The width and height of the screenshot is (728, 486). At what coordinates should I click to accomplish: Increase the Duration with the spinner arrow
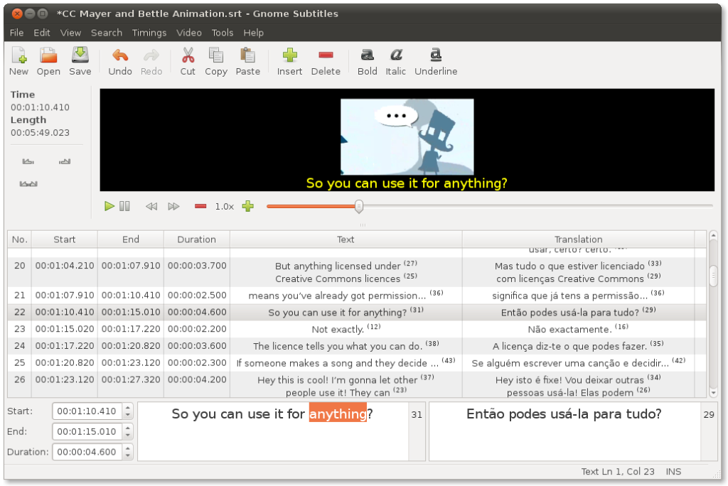pyautogui.click(x=128, y=448)
